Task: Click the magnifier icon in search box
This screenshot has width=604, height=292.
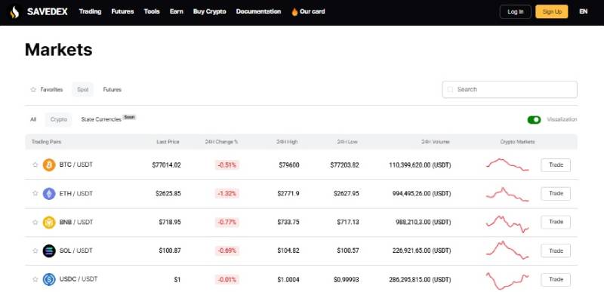Action: [450, 89]
